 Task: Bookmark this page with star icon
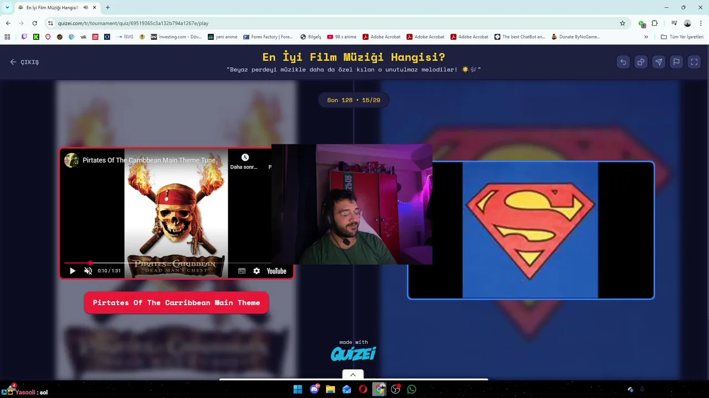click(x=623, y=23)
